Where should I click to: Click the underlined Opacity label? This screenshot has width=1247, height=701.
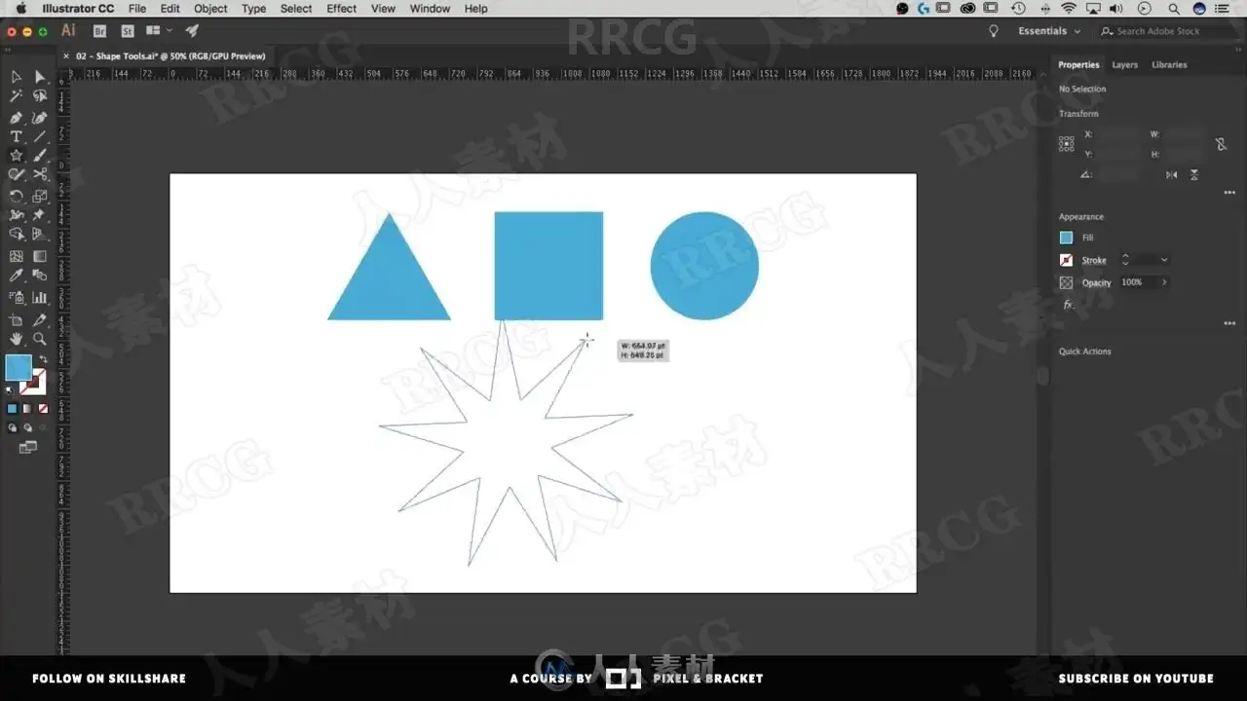coord(1096,282)
